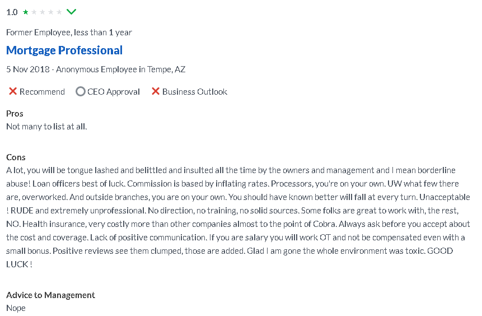482x316 pixels.
Task: Click the Business Outlook label
Action: point(195,92)
